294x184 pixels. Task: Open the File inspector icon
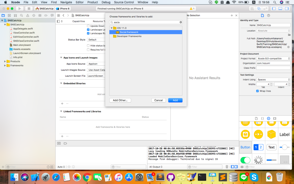pyautogui.click(x=262, y=16)
